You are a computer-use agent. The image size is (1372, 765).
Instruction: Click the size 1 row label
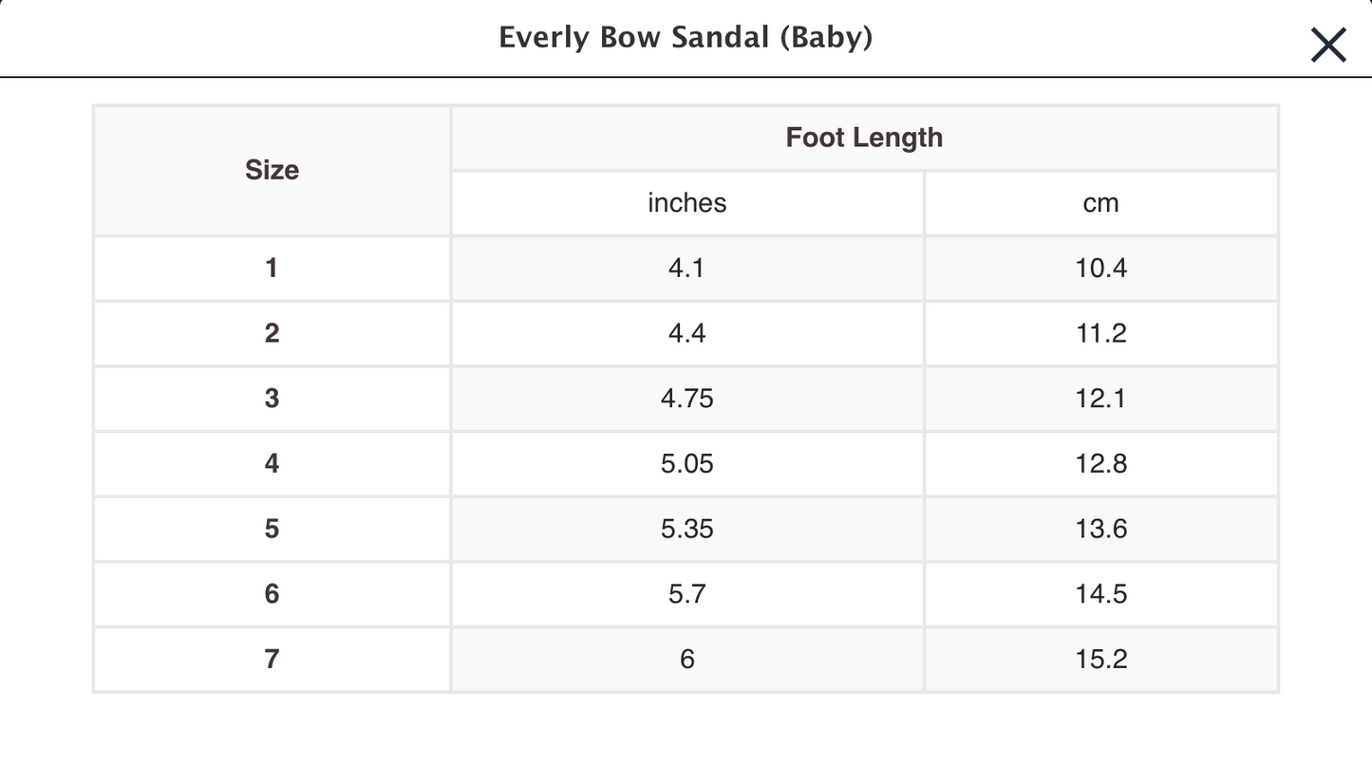tap(272, 269)
